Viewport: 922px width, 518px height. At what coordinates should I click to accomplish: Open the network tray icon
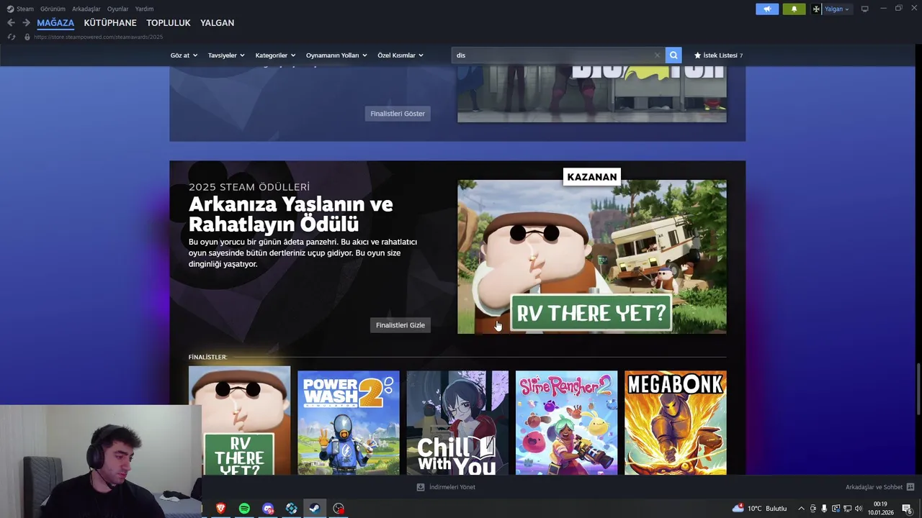tap(847, 509)
